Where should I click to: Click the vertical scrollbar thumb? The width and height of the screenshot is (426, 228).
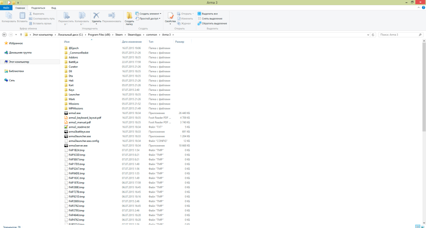click(424, 87)
